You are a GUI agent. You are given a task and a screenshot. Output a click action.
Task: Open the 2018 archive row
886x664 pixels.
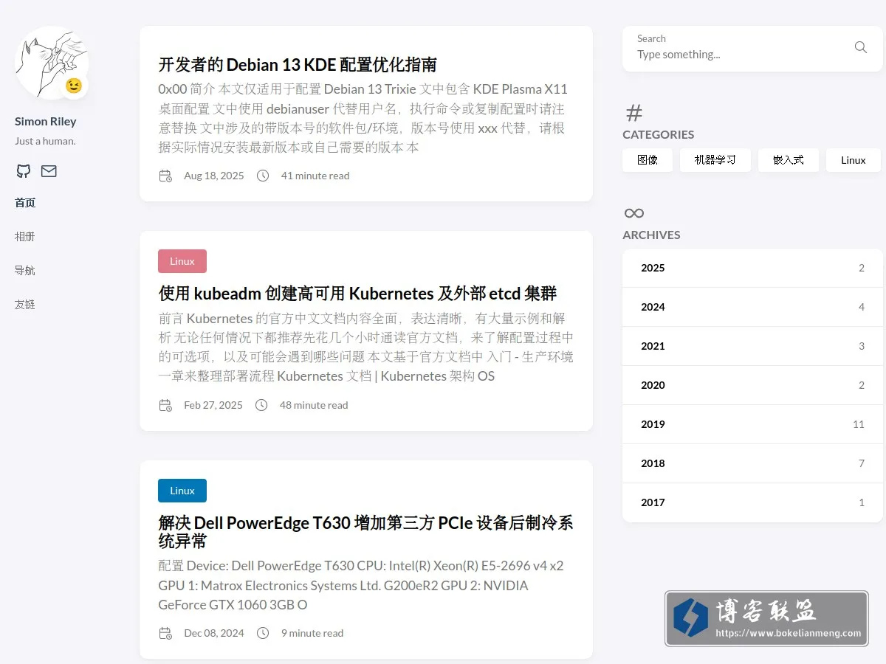752,463
